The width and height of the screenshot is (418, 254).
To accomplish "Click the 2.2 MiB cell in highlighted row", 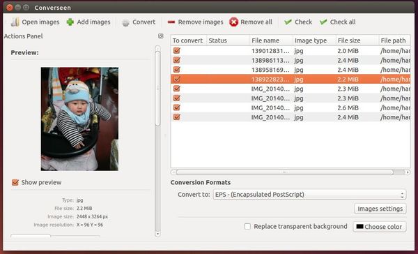I will pyautogui.click(x=348, y=80).
